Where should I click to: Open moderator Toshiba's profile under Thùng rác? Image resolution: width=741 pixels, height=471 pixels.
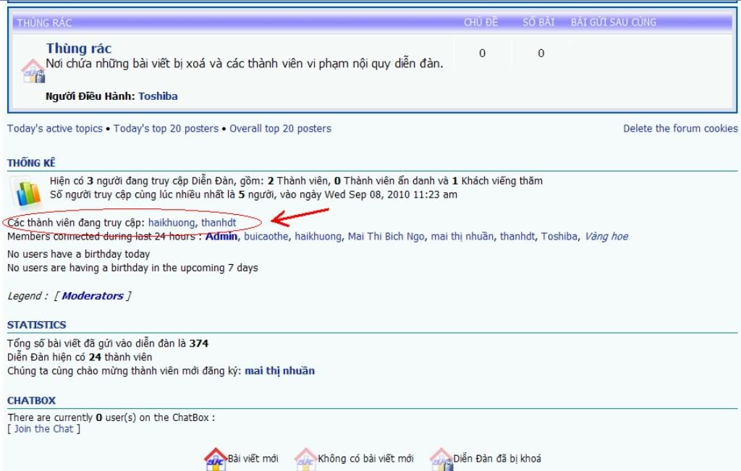(158, 96)
